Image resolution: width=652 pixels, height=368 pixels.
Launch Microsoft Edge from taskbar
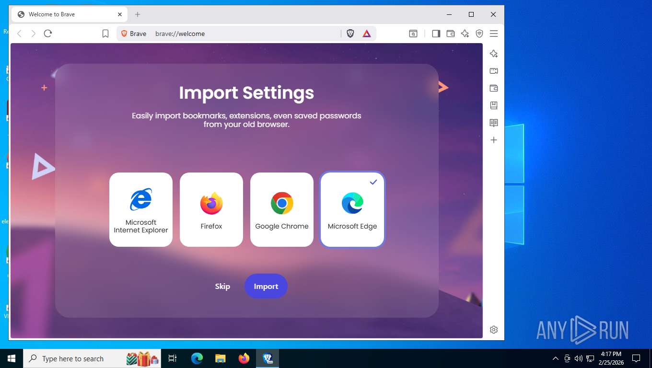click(197, 358)
